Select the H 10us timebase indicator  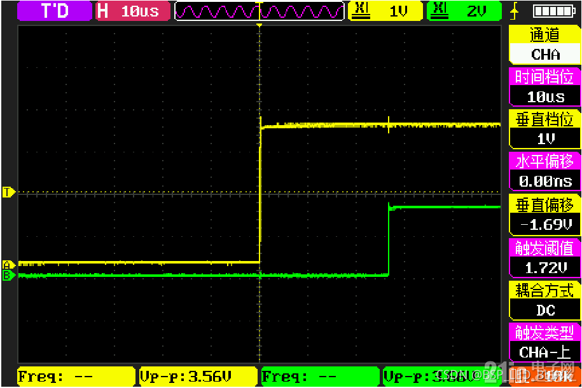(x=133, y=11)
